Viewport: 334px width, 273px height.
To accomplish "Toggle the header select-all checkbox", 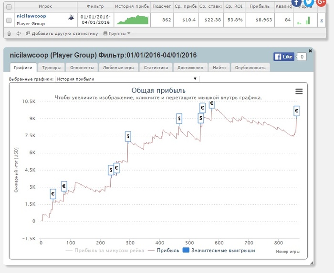I will pos(9,7).
